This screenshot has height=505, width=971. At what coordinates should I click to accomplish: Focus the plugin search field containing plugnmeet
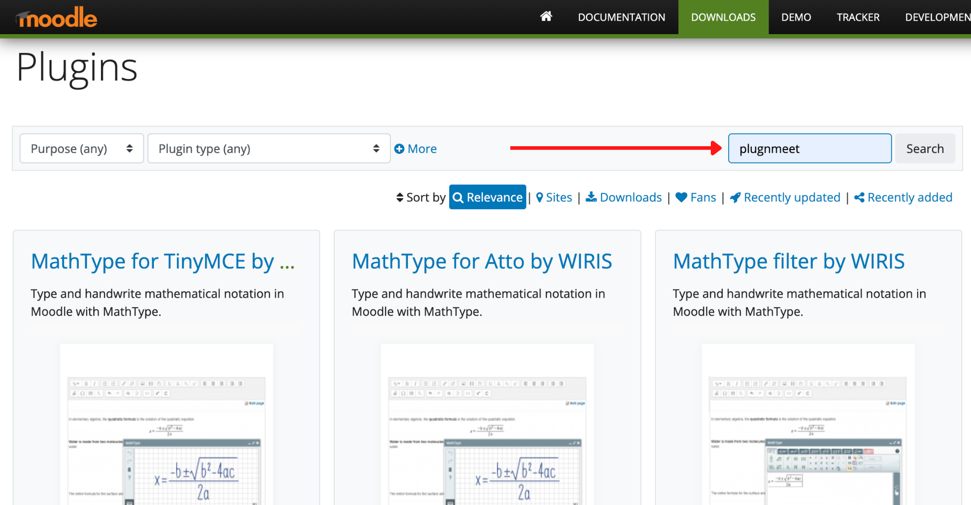tap(810, 149)
